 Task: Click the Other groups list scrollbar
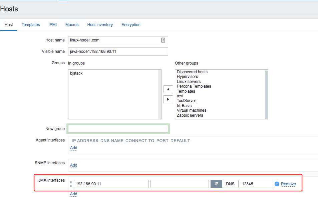tap(267, 94)
